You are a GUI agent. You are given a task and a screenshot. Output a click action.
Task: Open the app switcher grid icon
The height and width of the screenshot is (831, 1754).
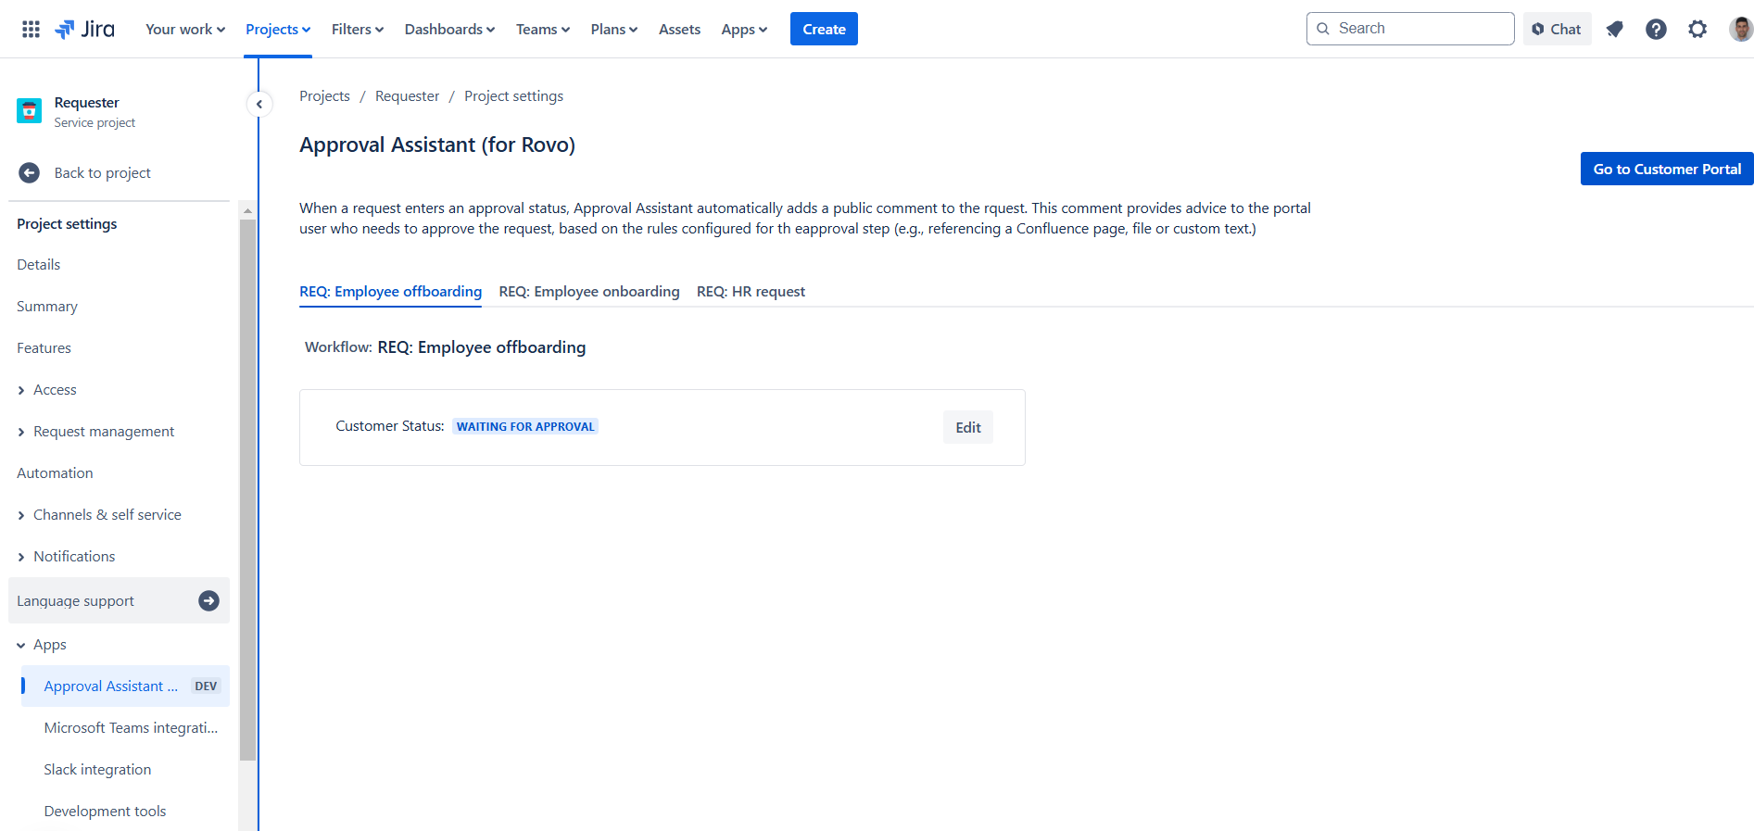point(31,29)
